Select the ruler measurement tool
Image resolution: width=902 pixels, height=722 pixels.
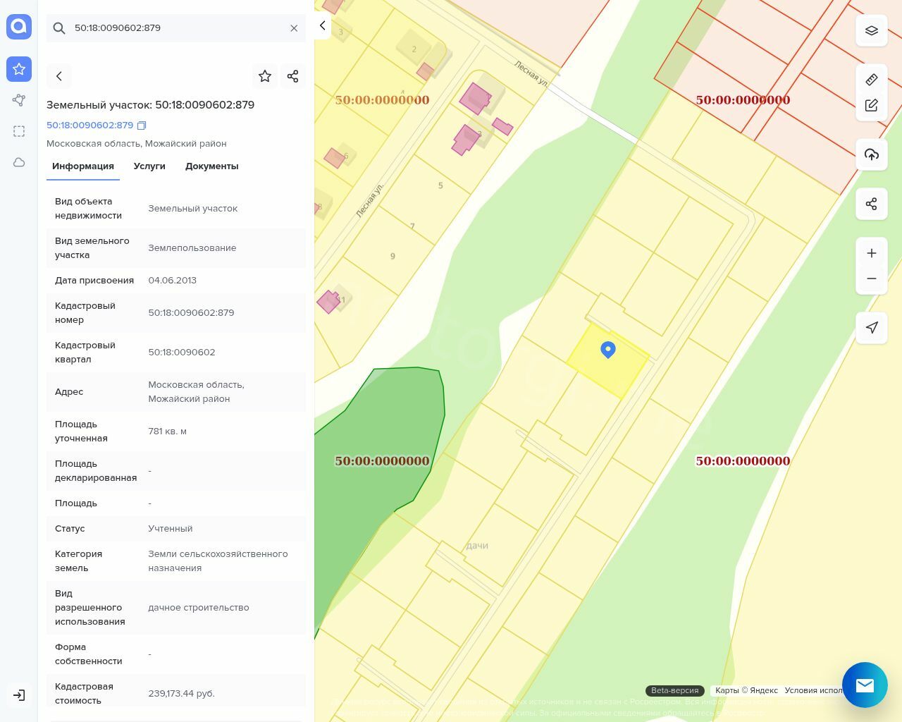coord(872,80)
